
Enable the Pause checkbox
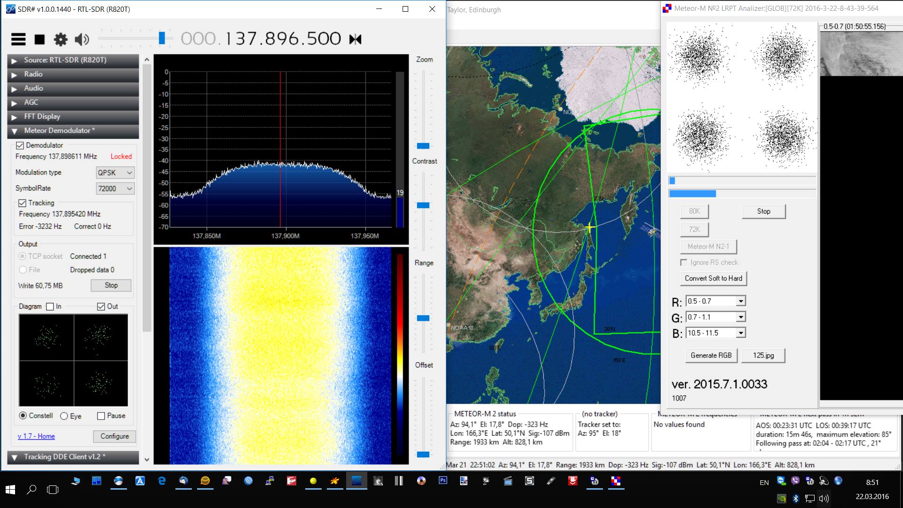[x=101, y=416]
